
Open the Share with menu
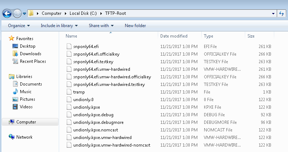tap(101, 26)
